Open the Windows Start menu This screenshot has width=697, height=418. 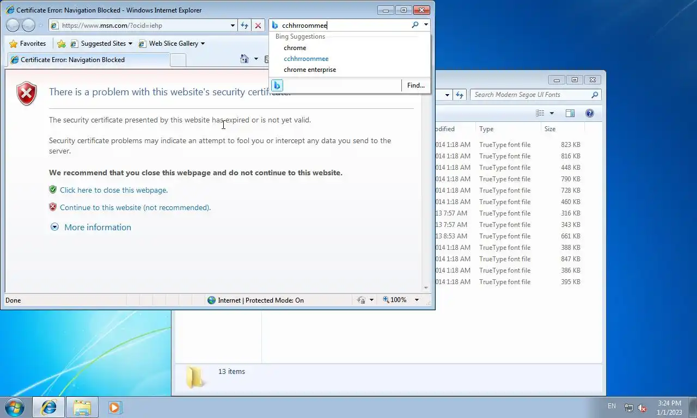[14, 407]
